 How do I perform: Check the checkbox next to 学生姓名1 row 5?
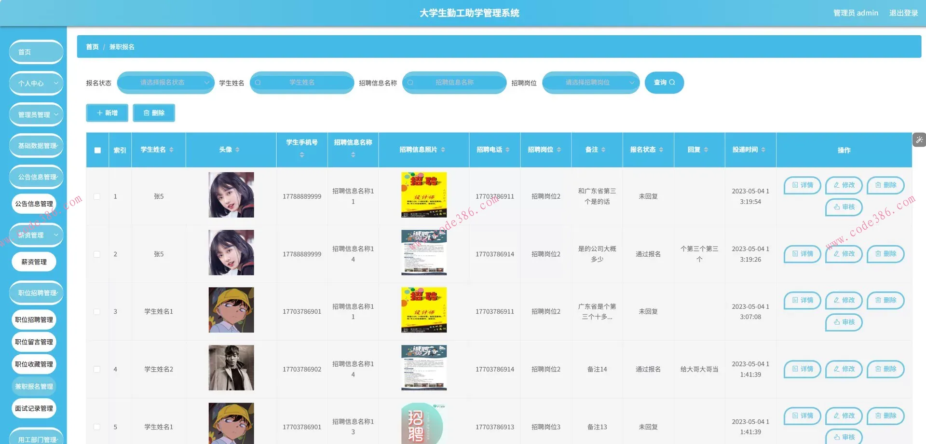click(x=97, y=427)
